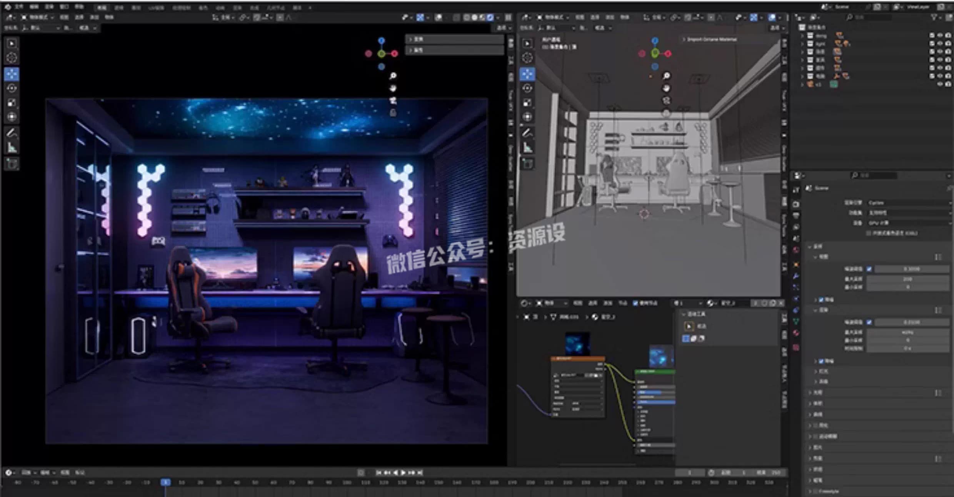Open the Cycles render engine dropdown

pyautogui.click(x=909, y=202)
